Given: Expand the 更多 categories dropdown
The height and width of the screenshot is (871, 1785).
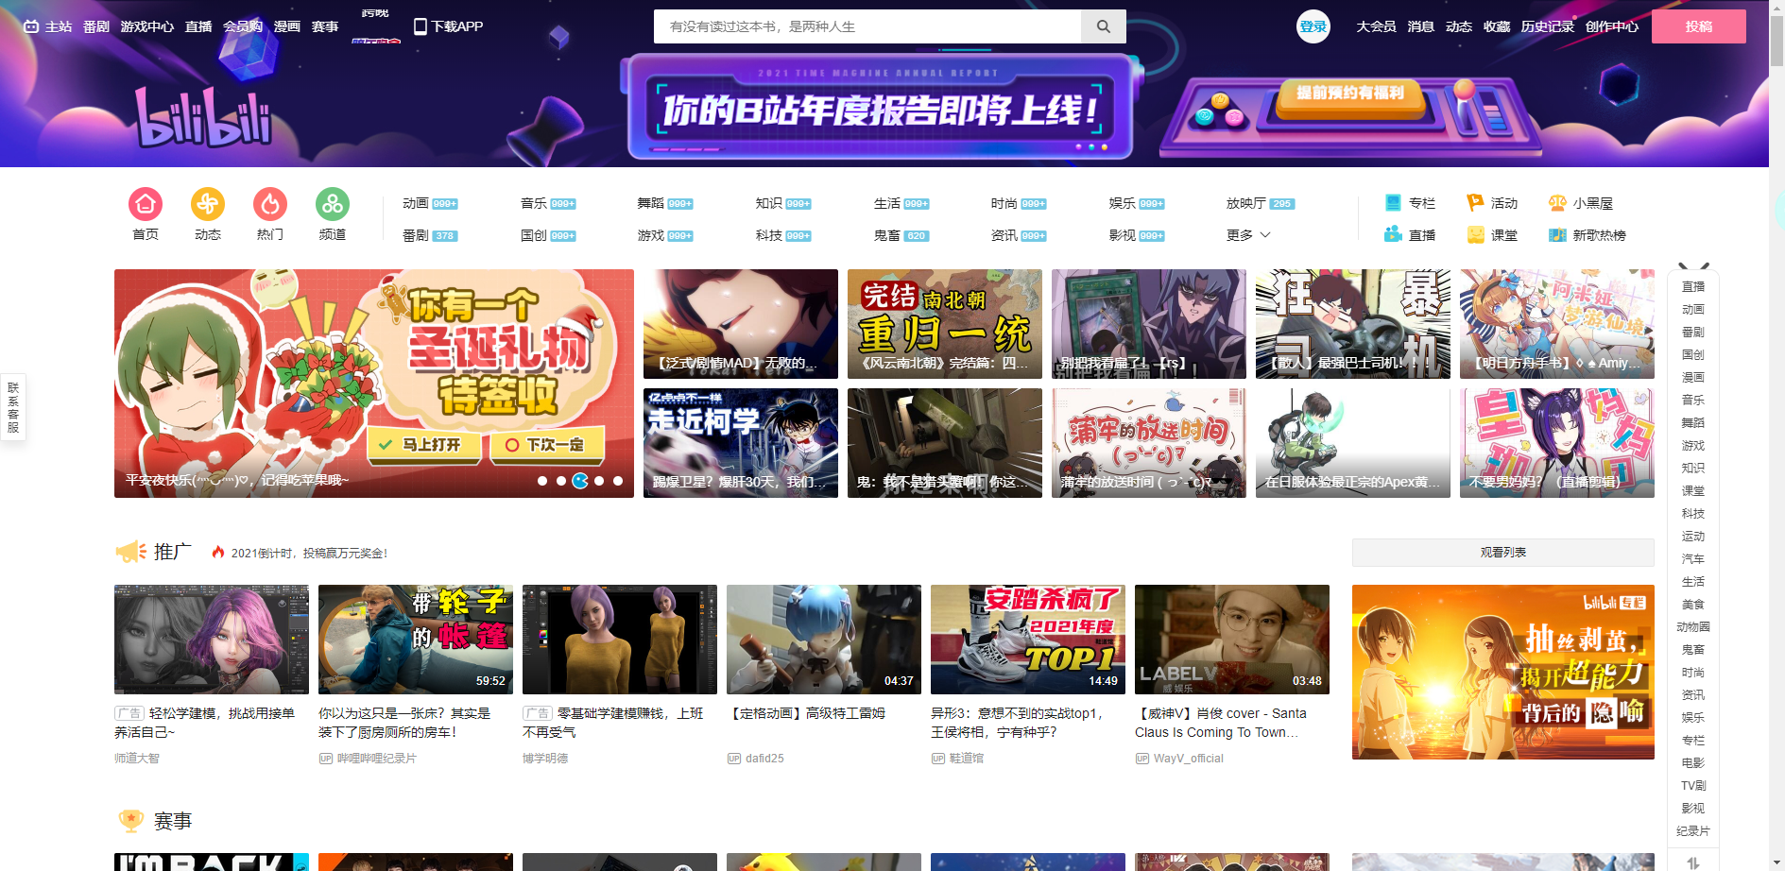Looking at the screenshot, I should [x=1248, y=234].
